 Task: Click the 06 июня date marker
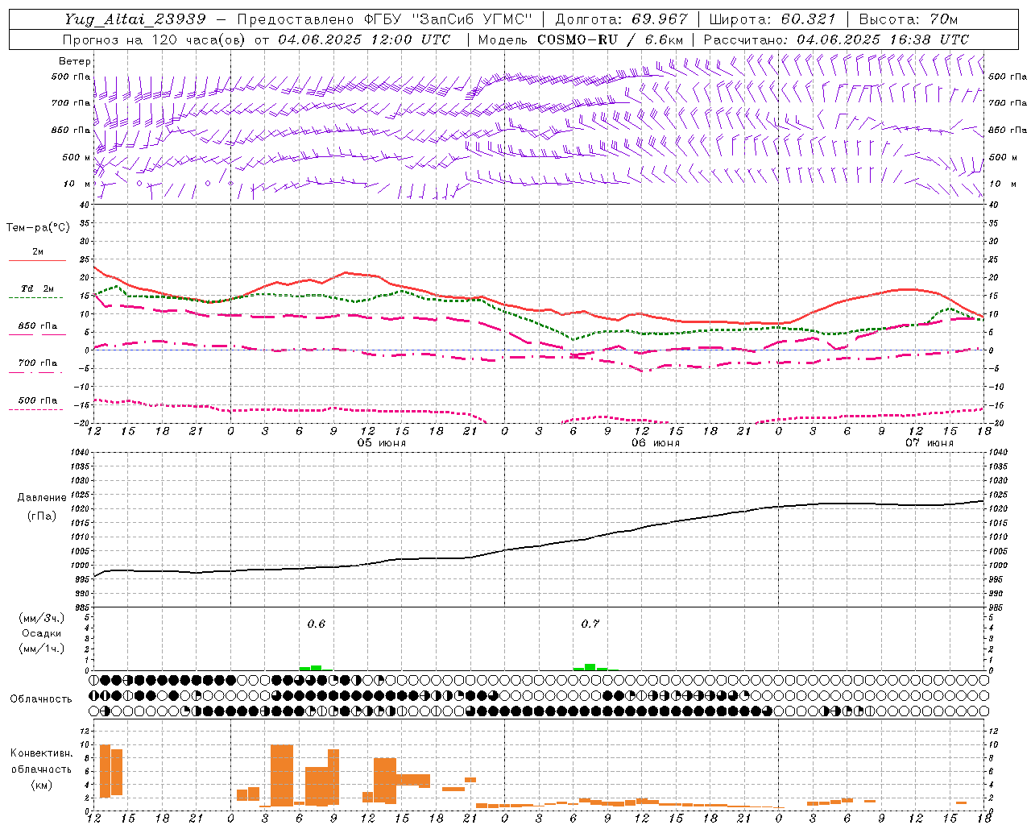656,443
